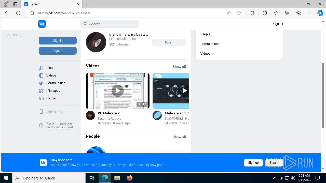This screenshot has width=326, height=183.
Task: Click the Katerina Rudaya author name
Action: click(110, 119)
